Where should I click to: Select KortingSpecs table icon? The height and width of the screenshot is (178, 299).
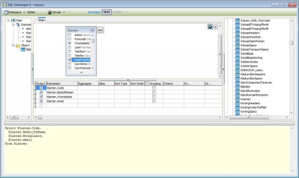point(237,112)
